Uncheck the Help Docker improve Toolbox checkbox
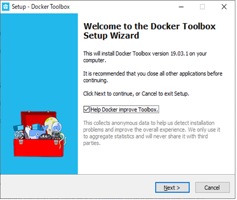Viewport: 237px width, 200px height. point(87,110)
